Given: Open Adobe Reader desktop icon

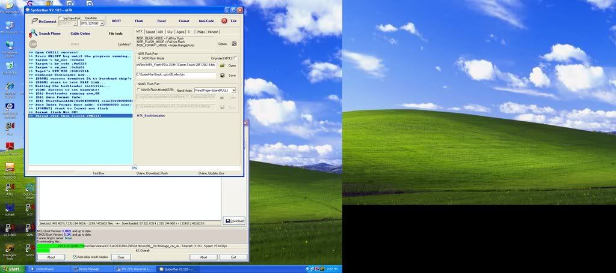Looking at the screenshot, I should click(10, 148).
